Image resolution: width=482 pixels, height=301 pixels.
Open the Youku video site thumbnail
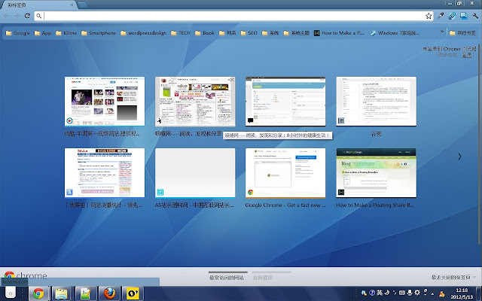(x=105, y=101)
